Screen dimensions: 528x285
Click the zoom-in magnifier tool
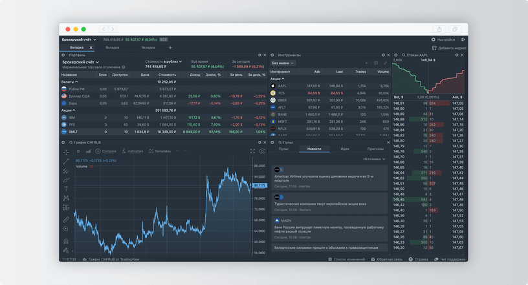click(x=66, y=230)
